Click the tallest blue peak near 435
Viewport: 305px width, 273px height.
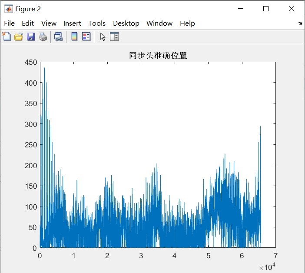click(x=44, y=70)
